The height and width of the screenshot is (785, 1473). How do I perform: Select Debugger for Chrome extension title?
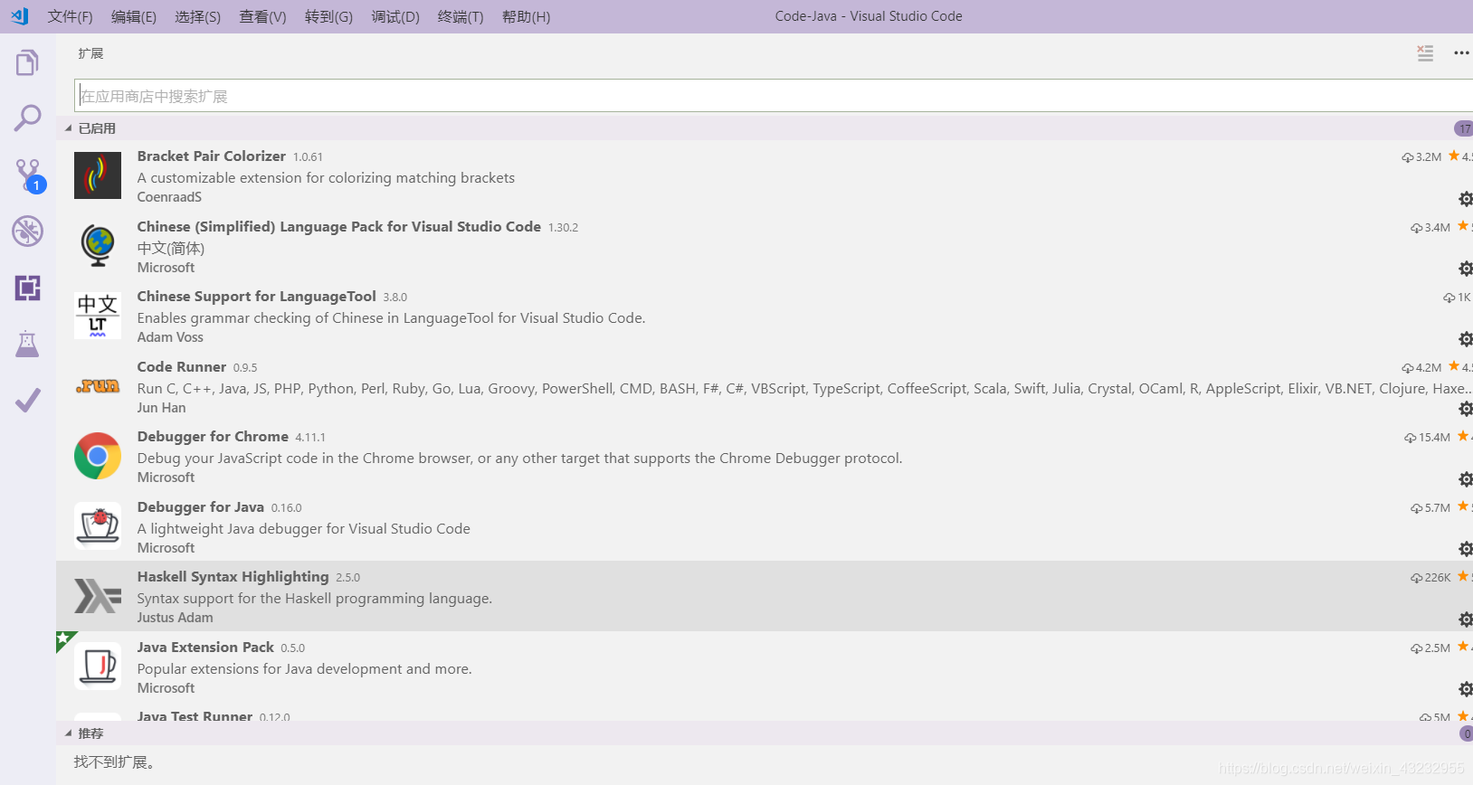[x=213, y=437]
